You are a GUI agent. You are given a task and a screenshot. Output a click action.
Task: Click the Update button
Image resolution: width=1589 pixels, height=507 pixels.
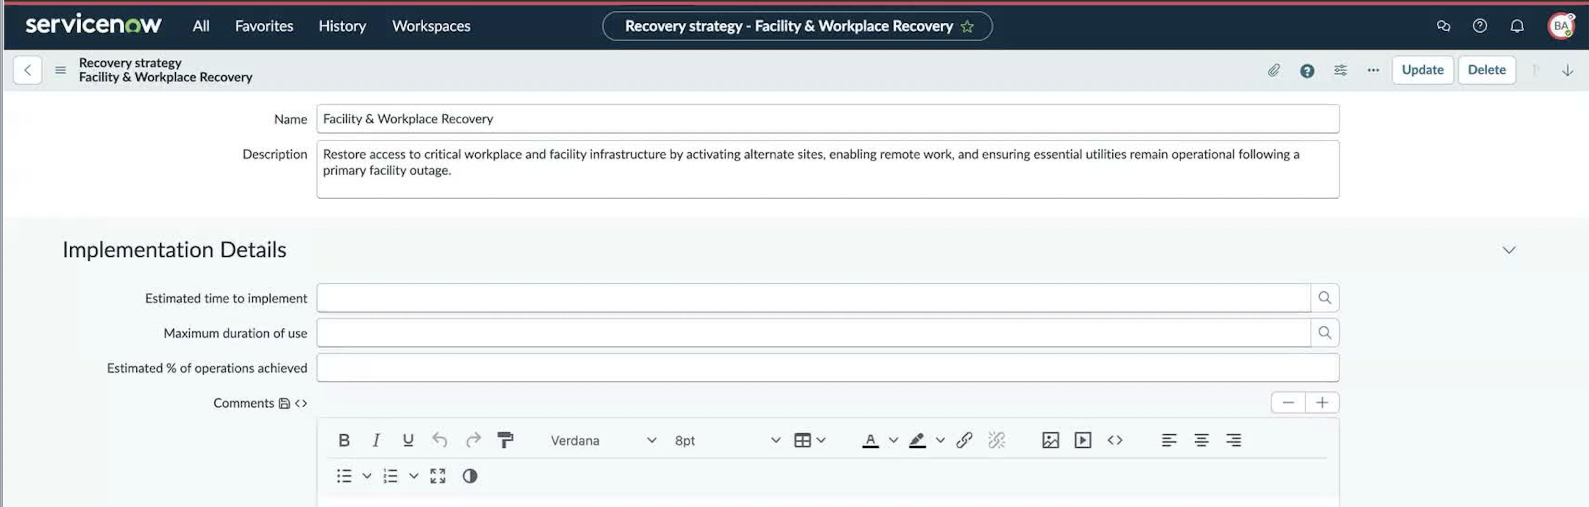1423,70
